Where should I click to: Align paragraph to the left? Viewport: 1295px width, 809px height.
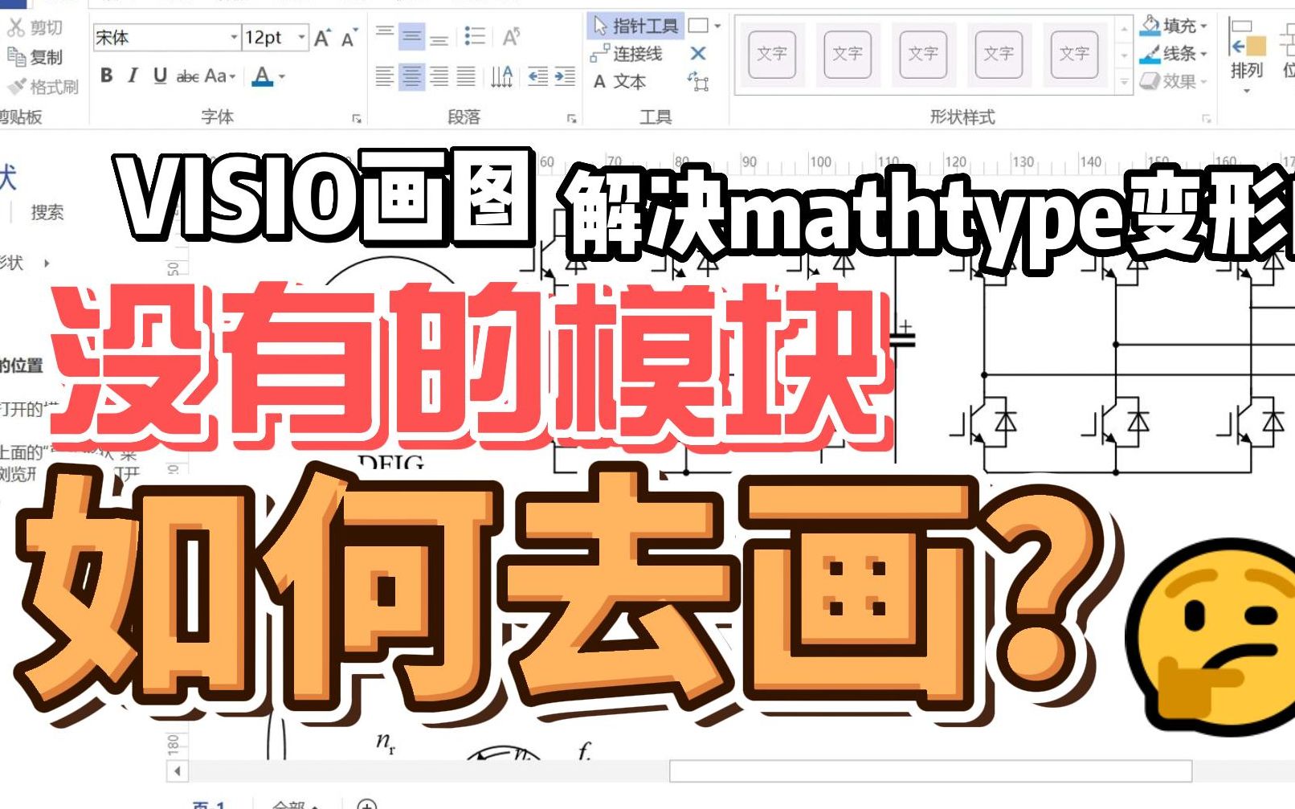tap(386, 76)
